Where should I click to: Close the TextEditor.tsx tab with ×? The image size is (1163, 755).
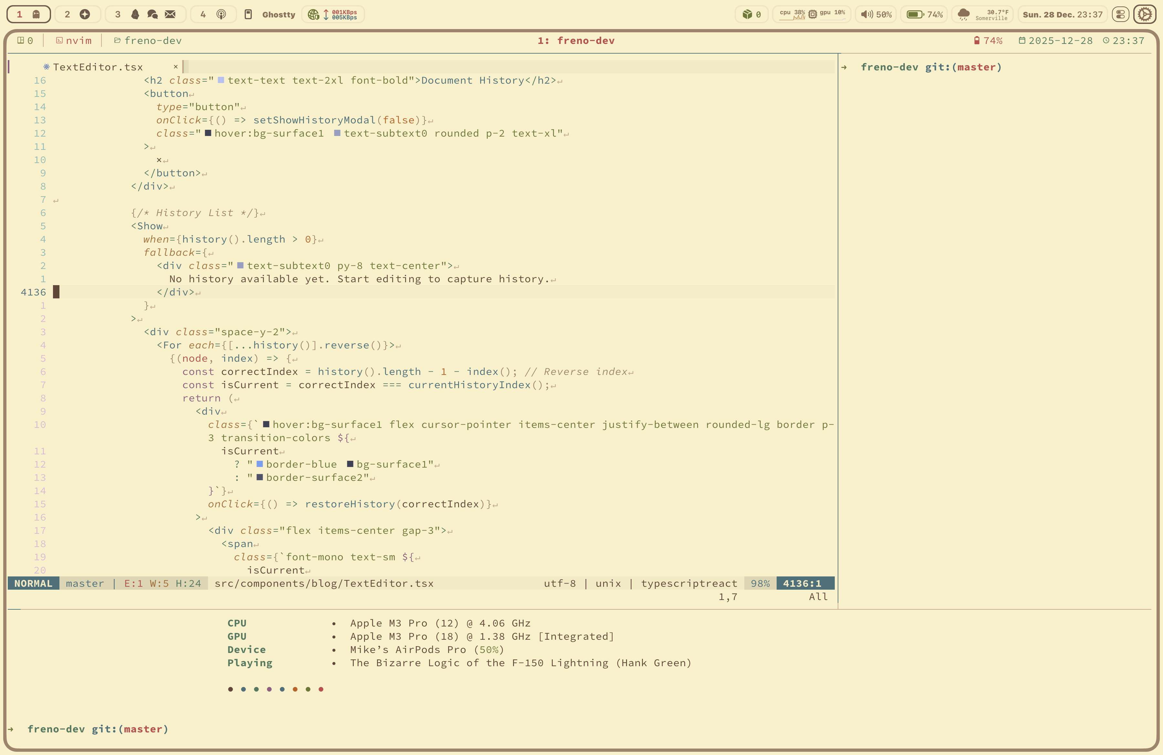click(175, 67)
